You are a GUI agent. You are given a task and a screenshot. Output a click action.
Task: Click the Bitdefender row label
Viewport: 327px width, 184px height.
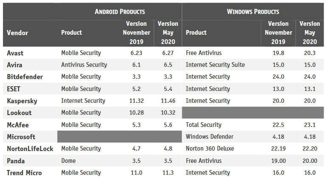click(24, 77)
